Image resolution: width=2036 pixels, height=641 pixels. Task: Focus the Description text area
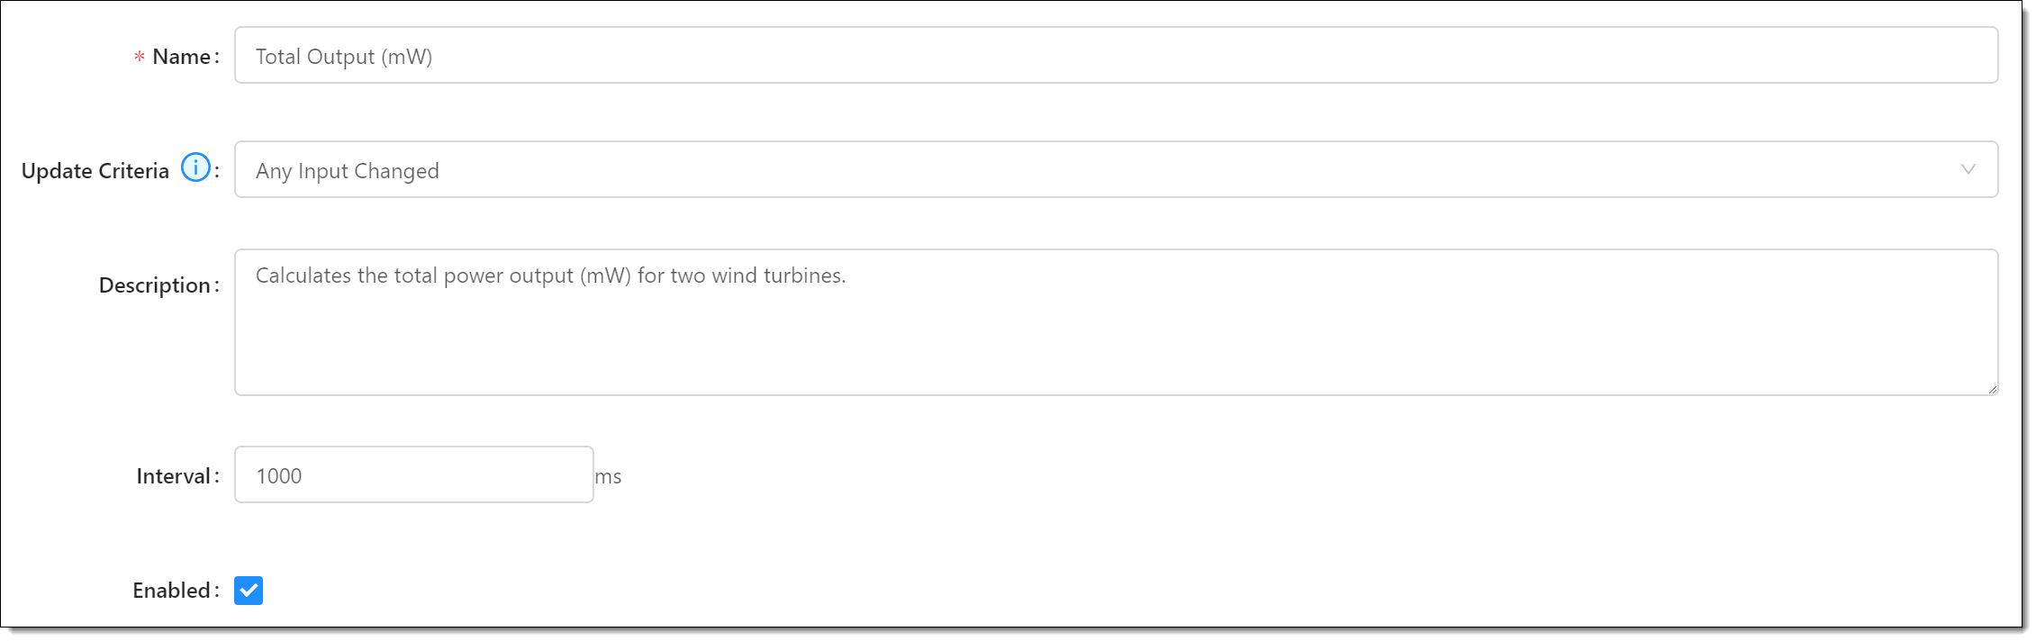[x=1116, y=322]
